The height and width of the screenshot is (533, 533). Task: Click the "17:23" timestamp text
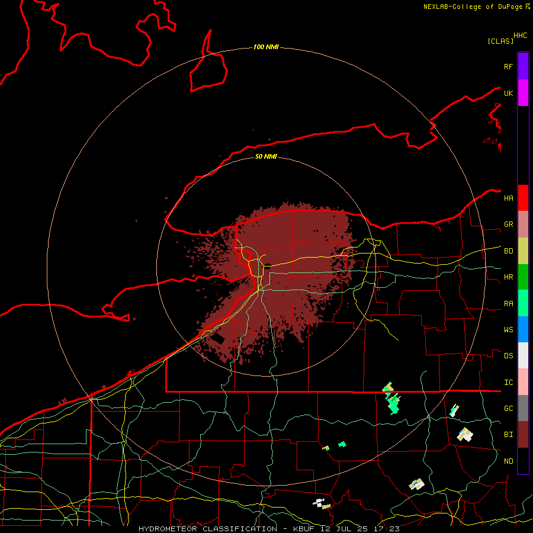click(x=386, y=529)
